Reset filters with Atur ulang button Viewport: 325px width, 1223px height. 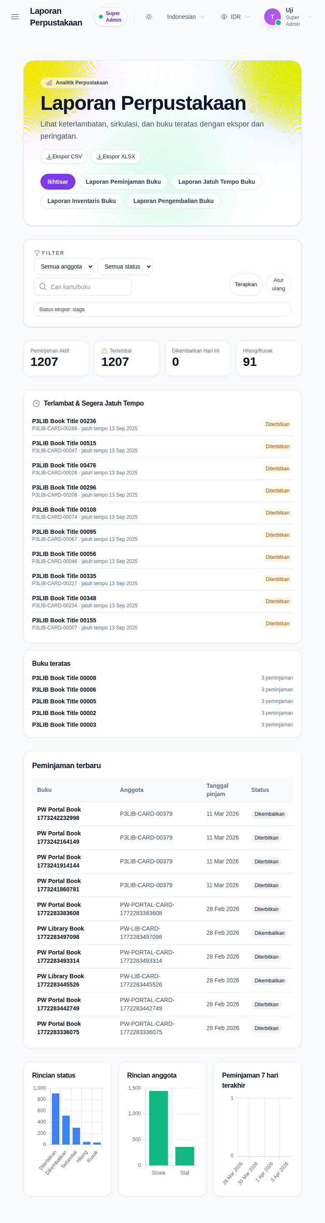279,284
